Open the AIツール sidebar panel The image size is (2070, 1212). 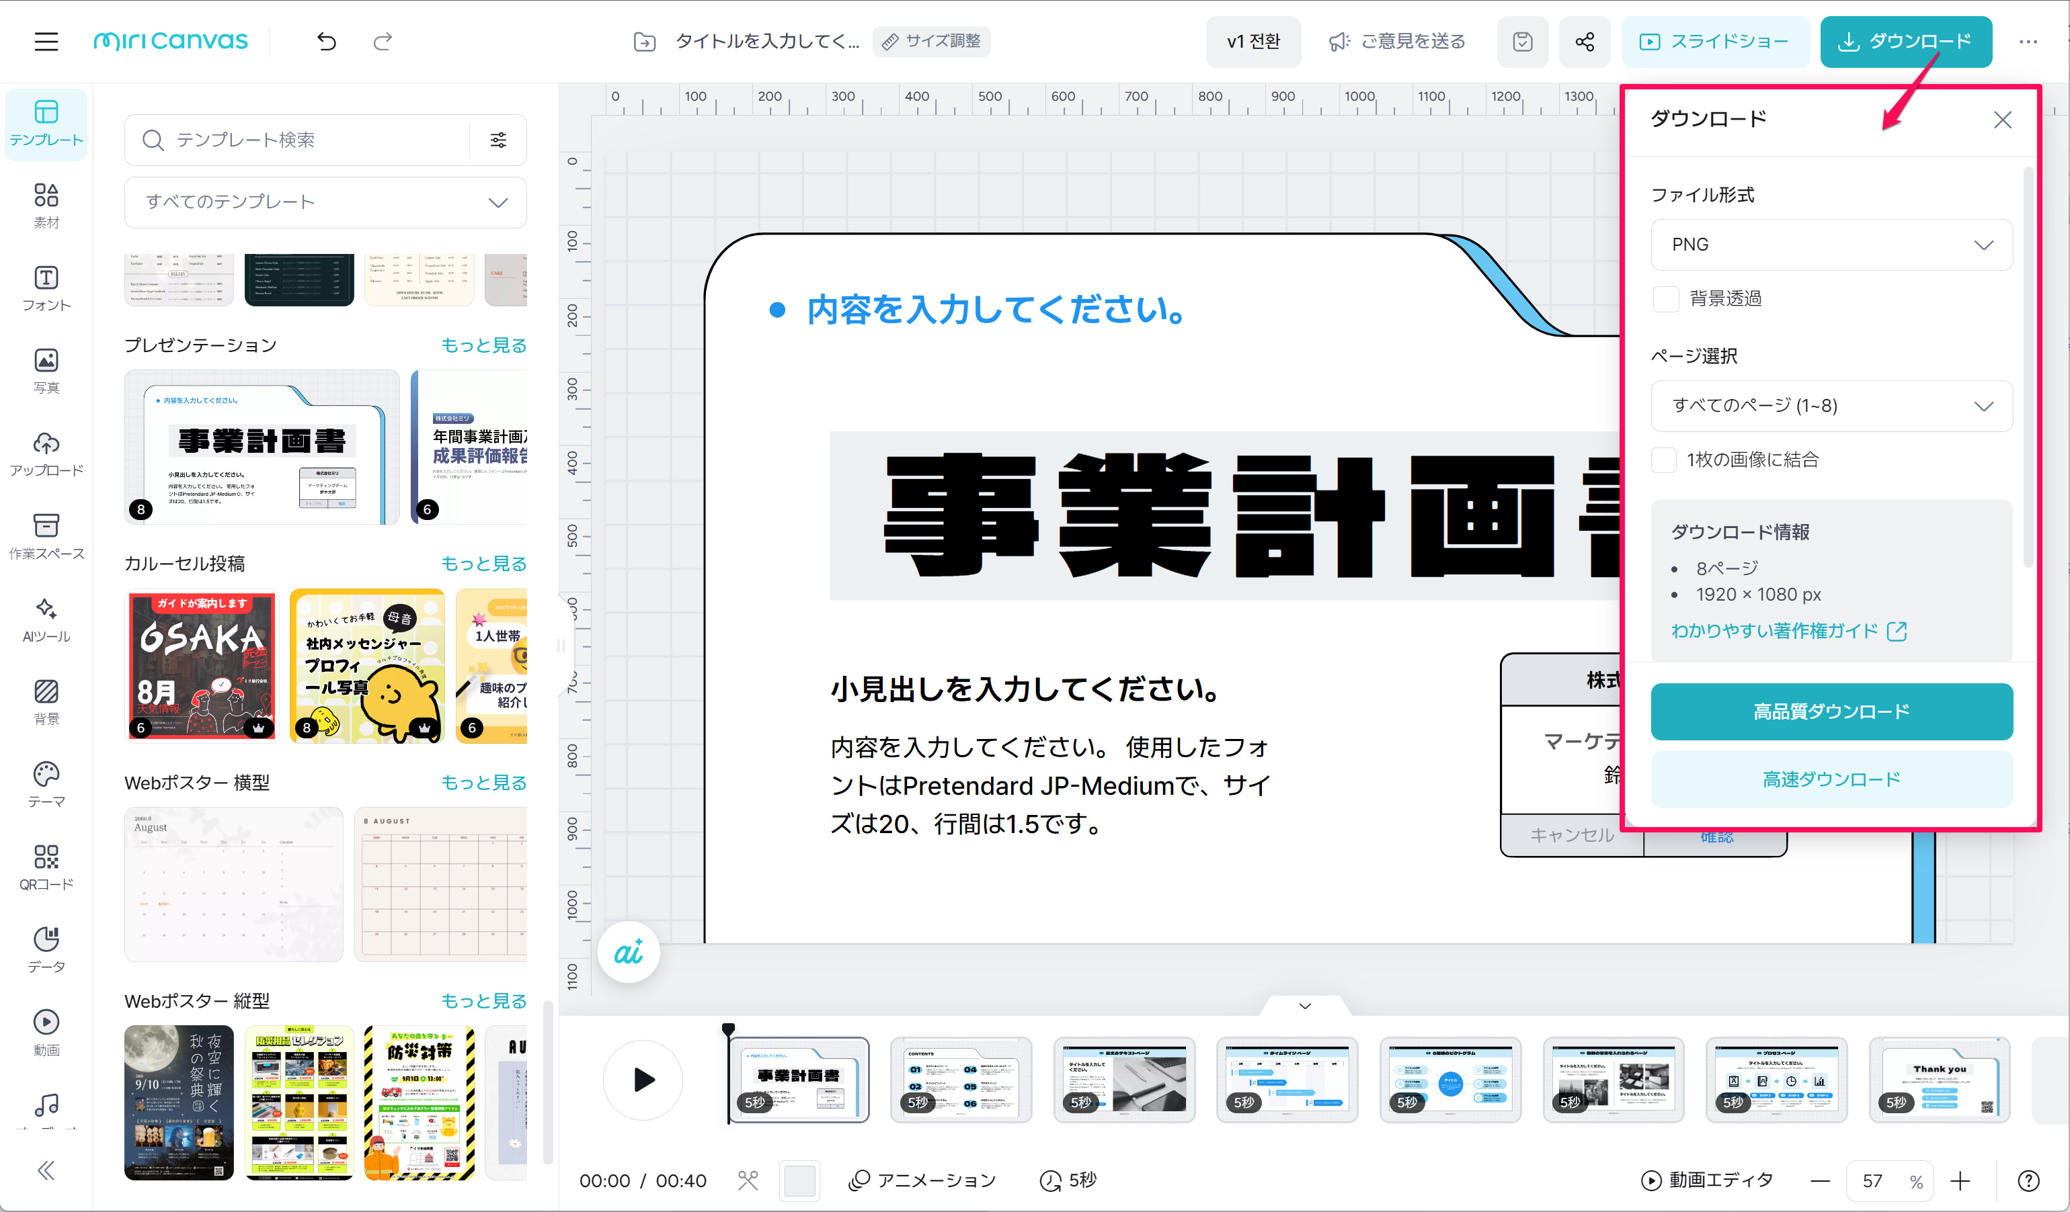coord(46,619)
